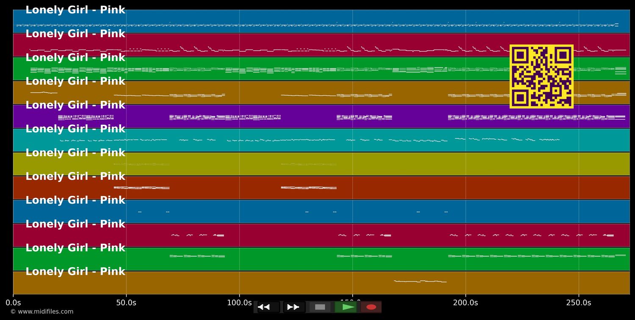Select the topmost blue track's title label
The height and width of the screenshot is (320, 635).
coord(75,10)
